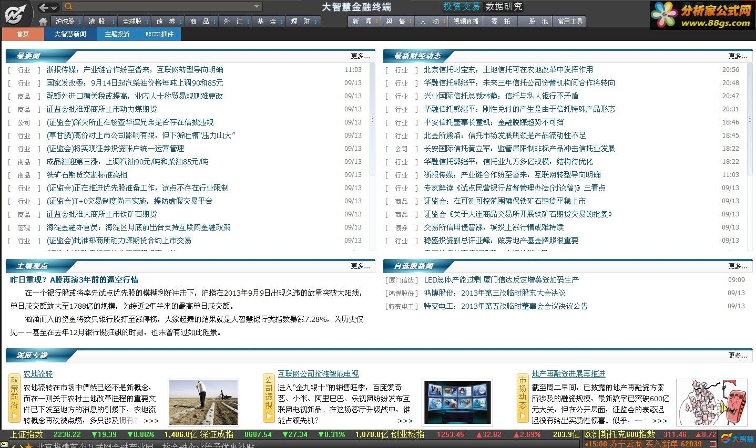Open headline 浙报传媒 in 最要闻 list
The height and width of the screenshot is (448, 756).
click(135, 69)
